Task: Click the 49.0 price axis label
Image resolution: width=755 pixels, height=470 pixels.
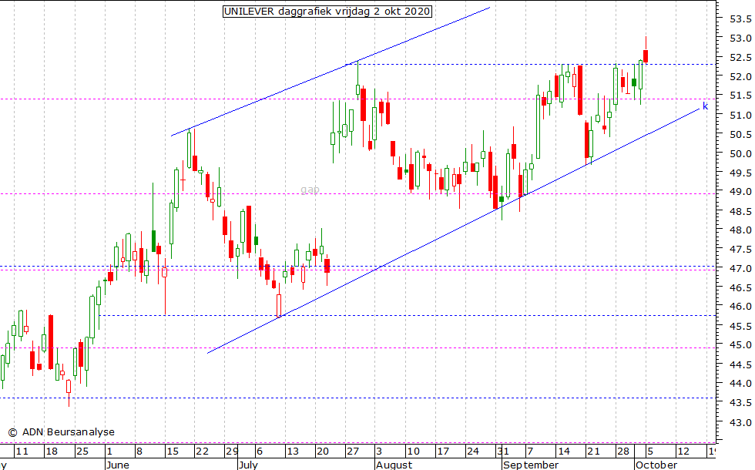Action: [740, 192]
